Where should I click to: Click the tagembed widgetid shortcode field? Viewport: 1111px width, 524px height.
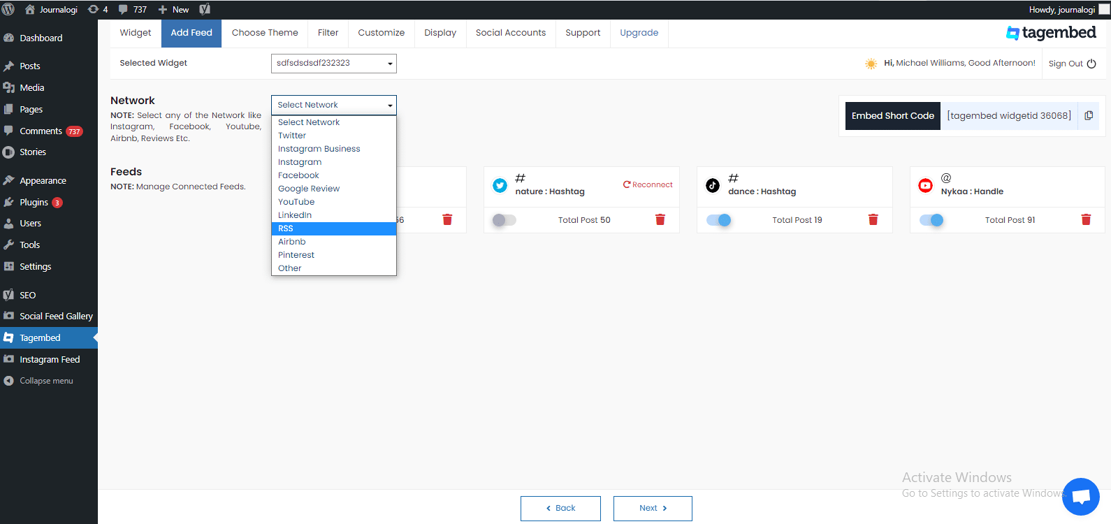(x=1009, y=116)
